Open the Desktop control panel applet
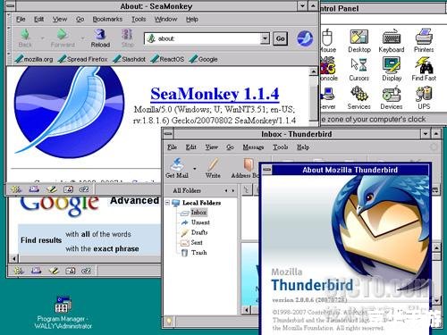Viewport: 447px width, 335px height. (359, 41)
